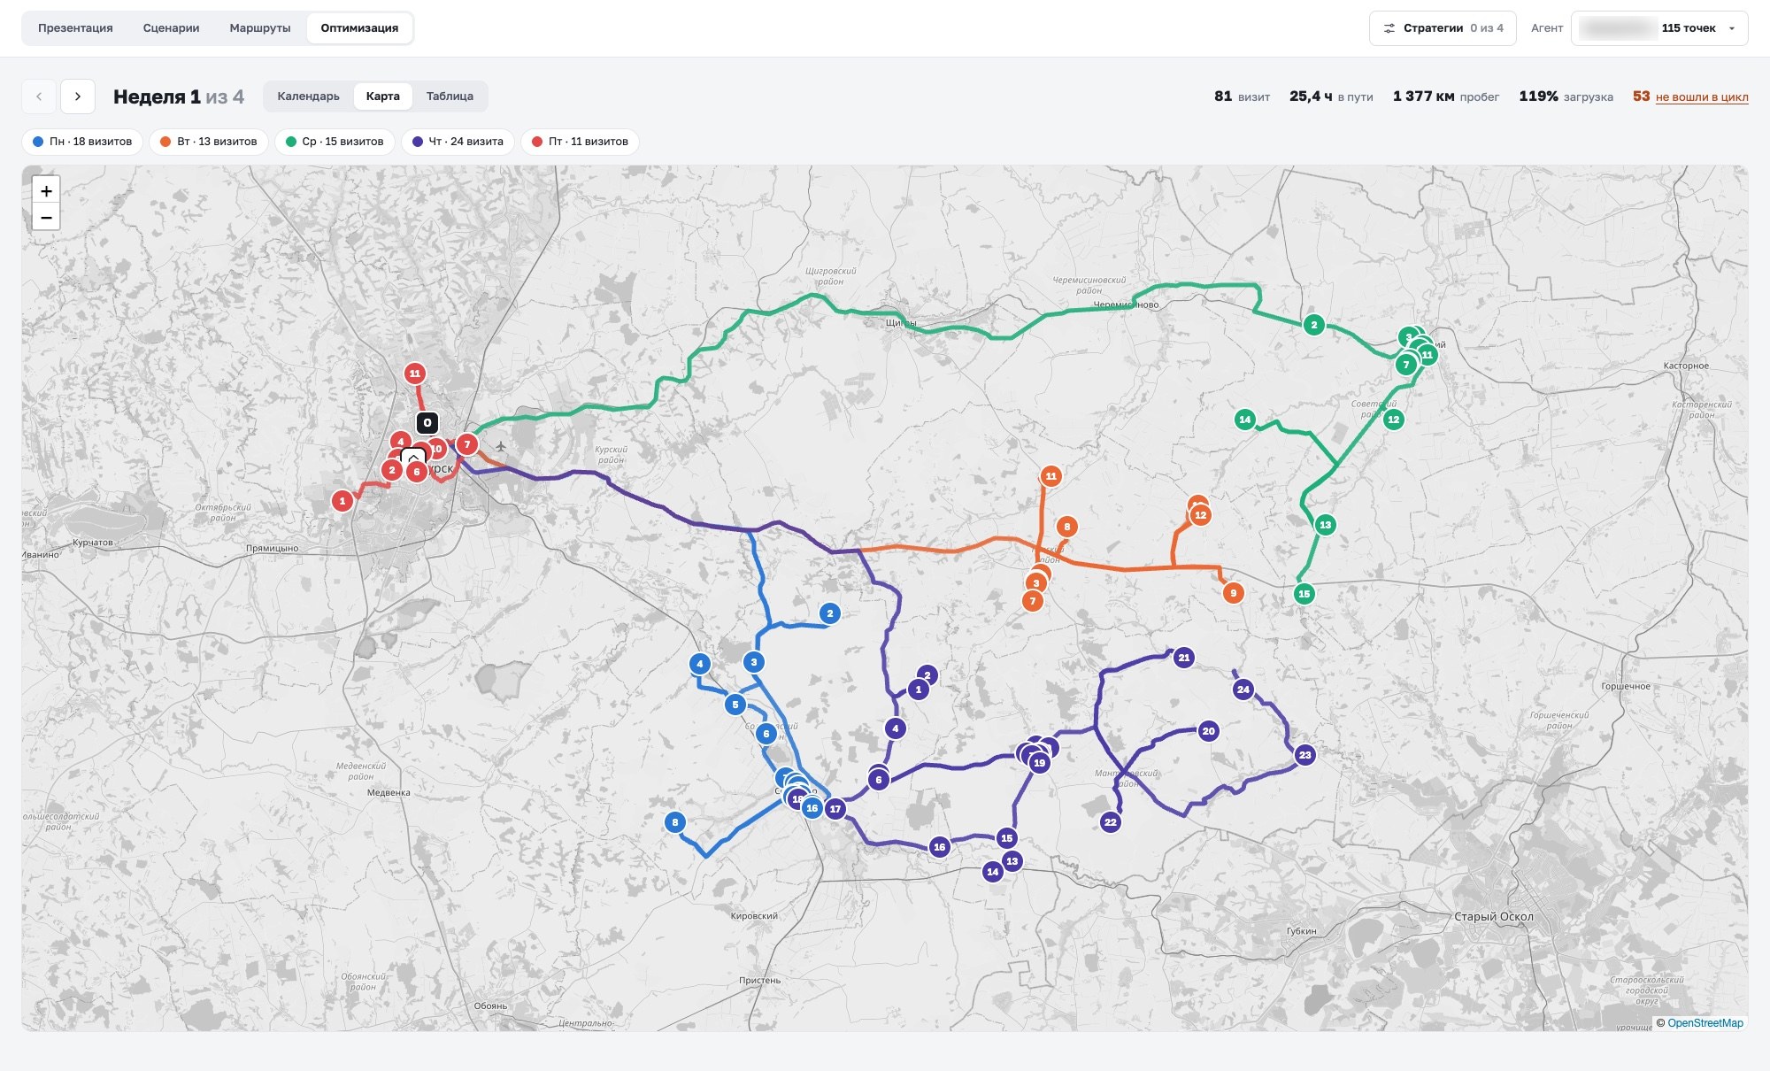Select green stop marker 15
The height and width of the screenshot is (1071, 1770).
click(1304, 594)
